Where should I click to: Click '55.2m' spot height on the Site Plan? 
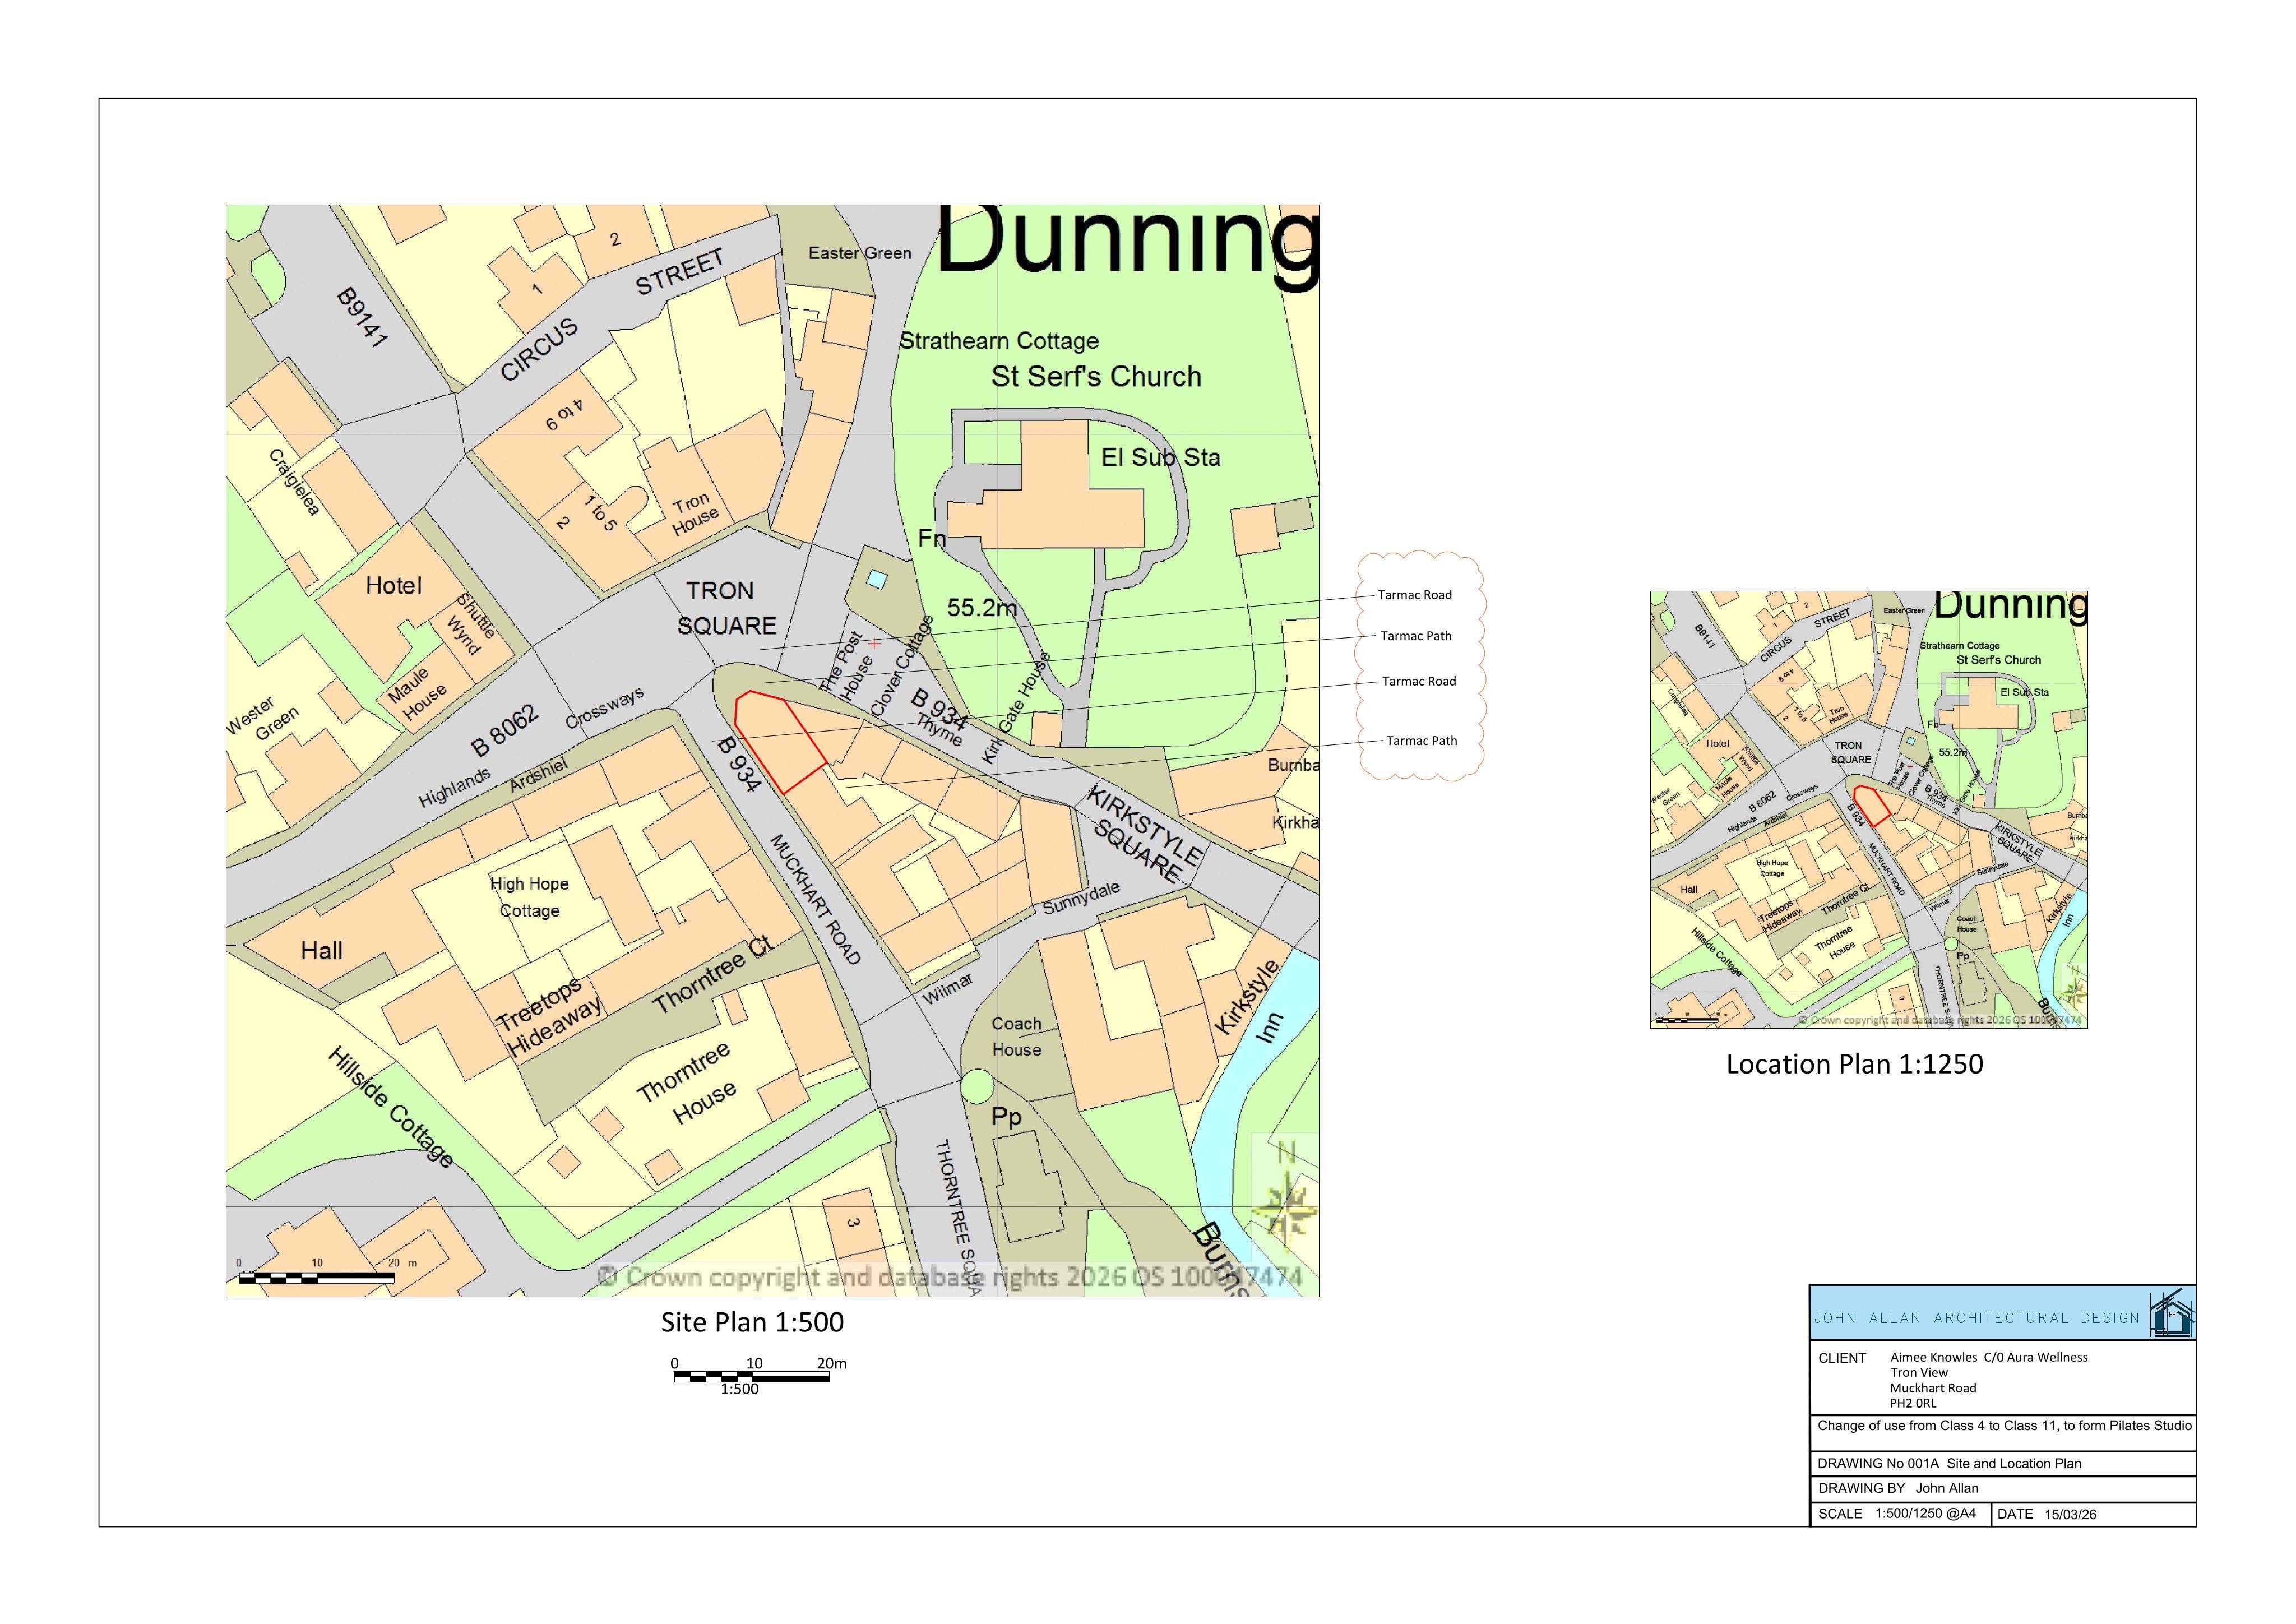point(982,608)
